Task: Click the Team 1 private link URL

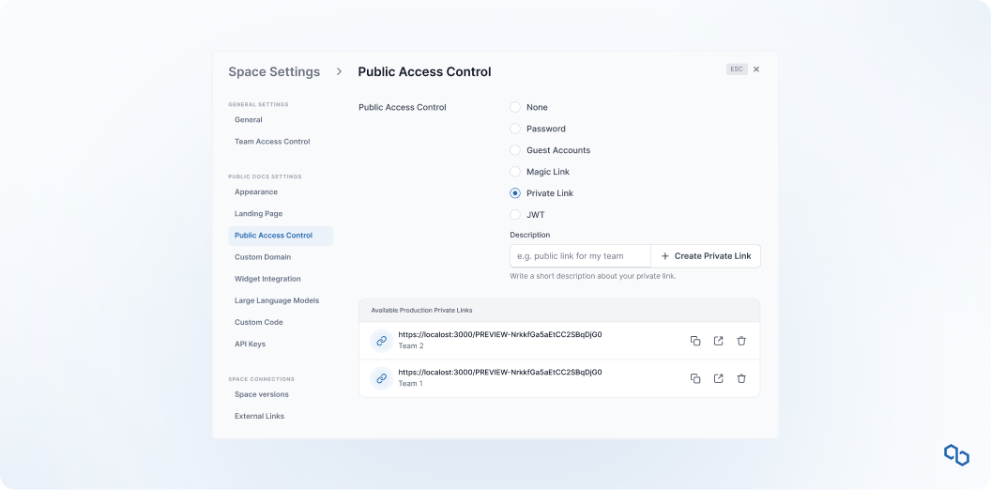Action: [500, 373]
